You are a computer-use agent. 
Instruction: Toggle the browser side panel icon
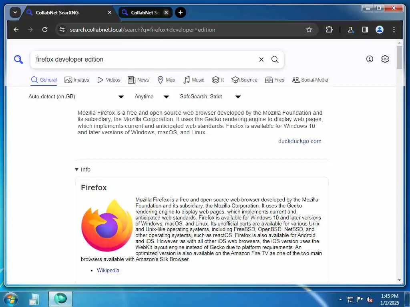365,30
